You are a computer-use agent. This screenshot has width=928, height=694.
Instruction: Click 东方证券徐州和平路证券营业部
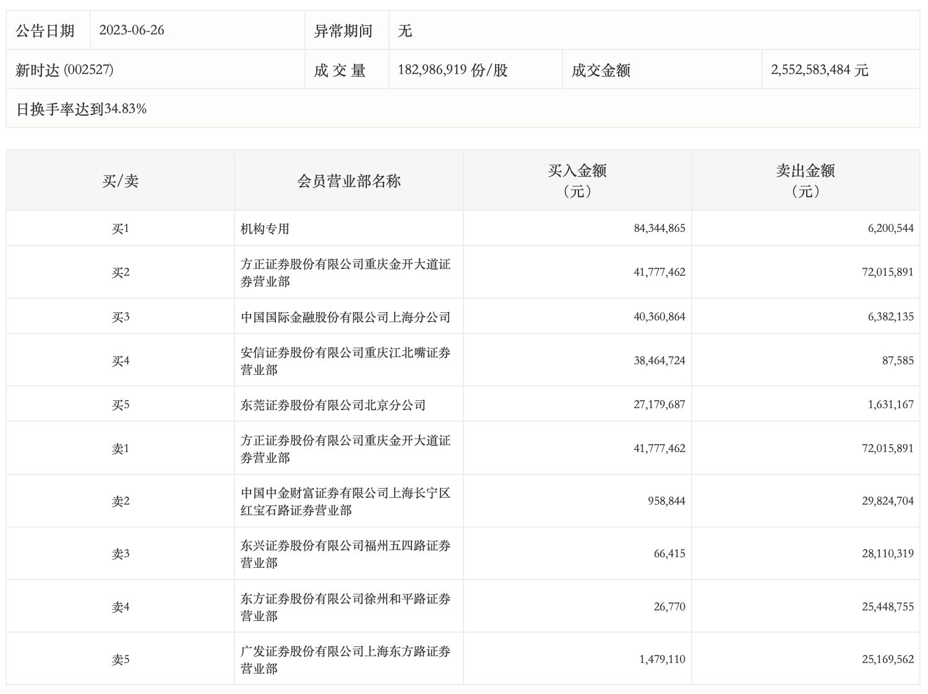tap(345, 607)
